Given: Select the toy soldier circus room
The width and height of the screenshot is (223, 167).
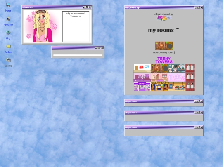Looking at the screenshot, I should pos(159,87).
